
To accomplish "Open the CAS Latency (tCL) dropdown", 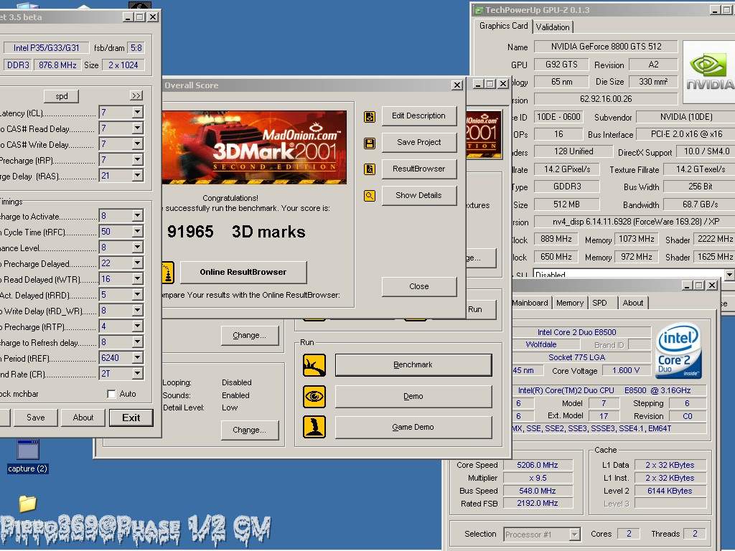I will point(137,113).
